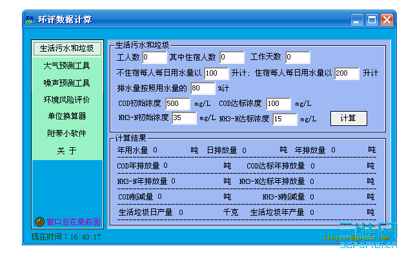
Task: Open 大气预测工具 sidebar item
Action: [67, 66]
